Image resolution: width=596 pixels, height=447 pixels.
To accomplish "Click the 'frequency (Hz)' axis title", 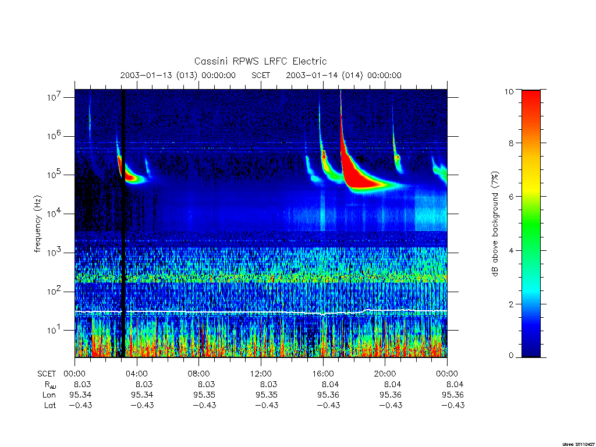I will [38, 224].
